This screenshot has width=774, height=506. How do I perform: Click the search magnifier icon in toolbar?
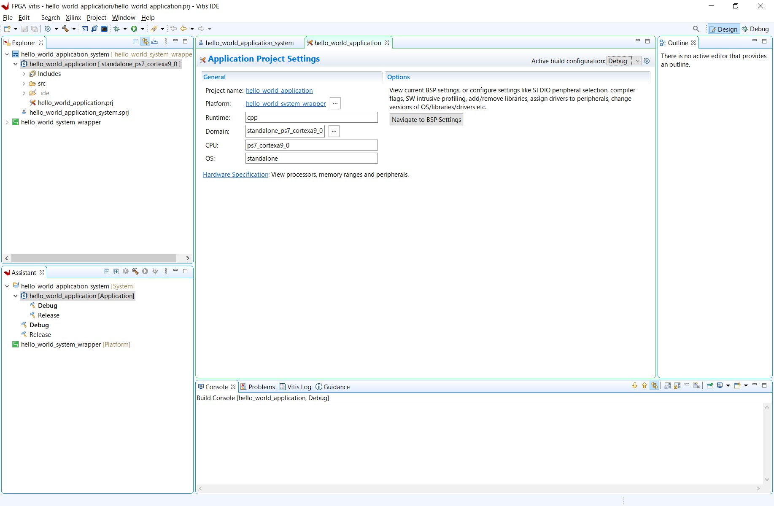696,29
